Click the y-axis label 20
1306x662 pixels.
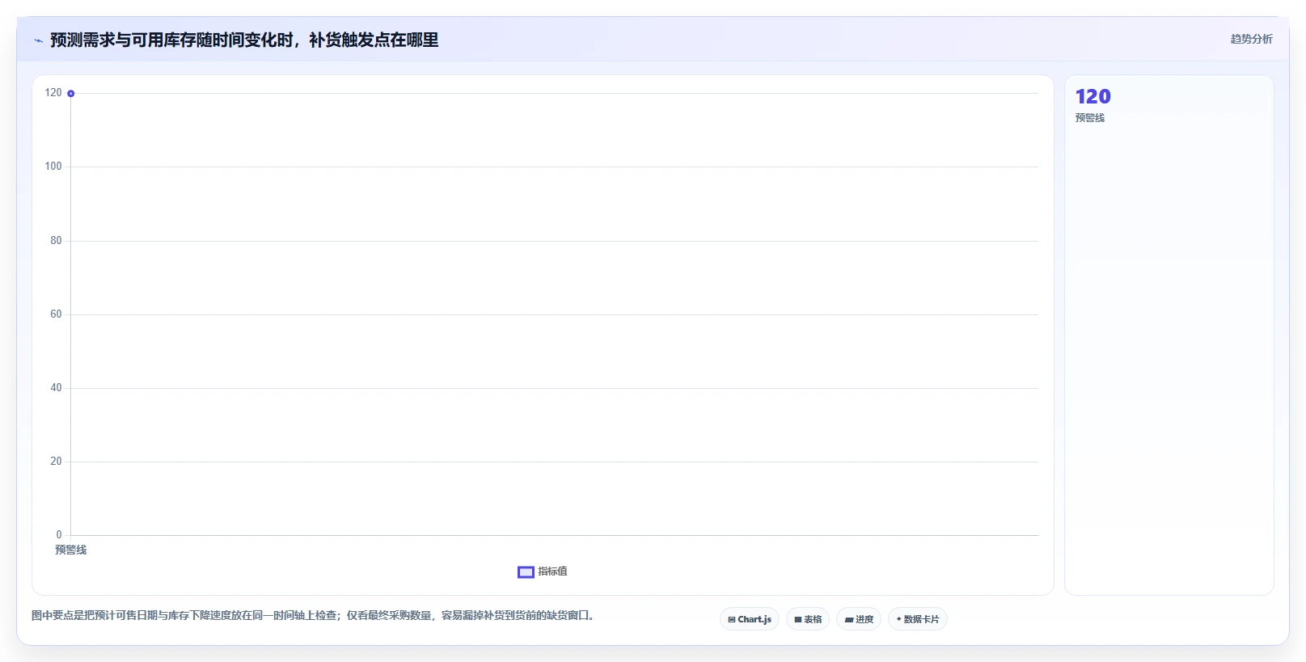(x=56, y=462)
